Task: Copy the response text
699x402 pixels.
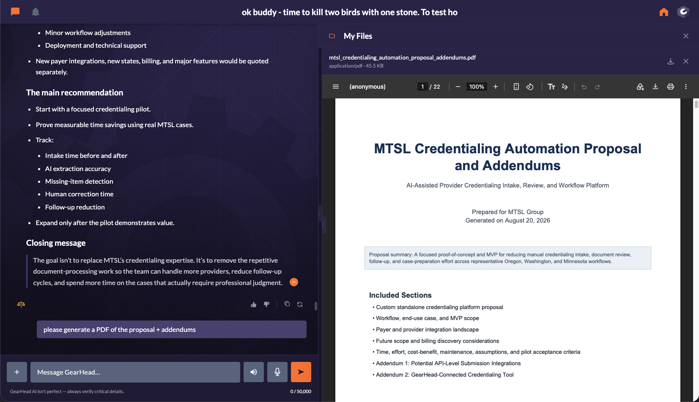Action: click(287, 304)
